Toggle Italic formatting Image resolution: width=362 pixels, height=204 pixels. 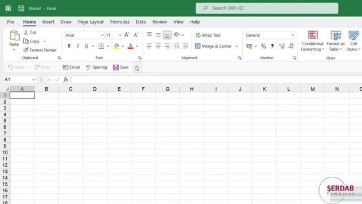pyautogui.click(x=78, y=46)
